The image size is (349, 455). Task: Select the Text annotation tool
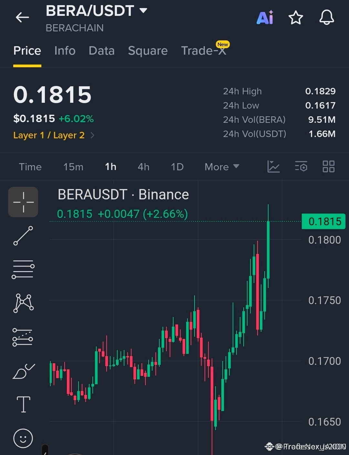click(23, 404)
